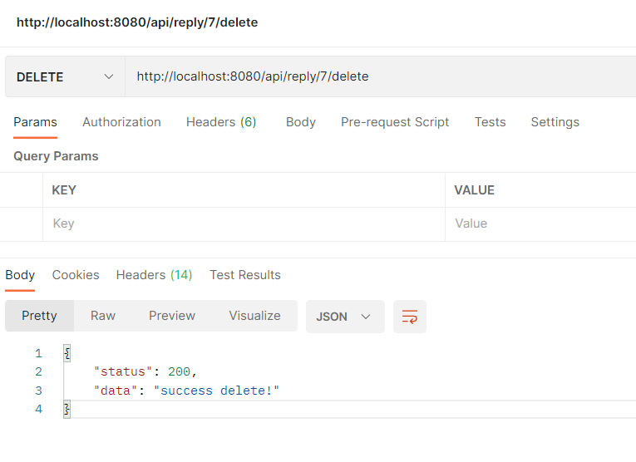The image size is (636, 462).
Task: Select the Pretty view button
Action: [39, 316]
